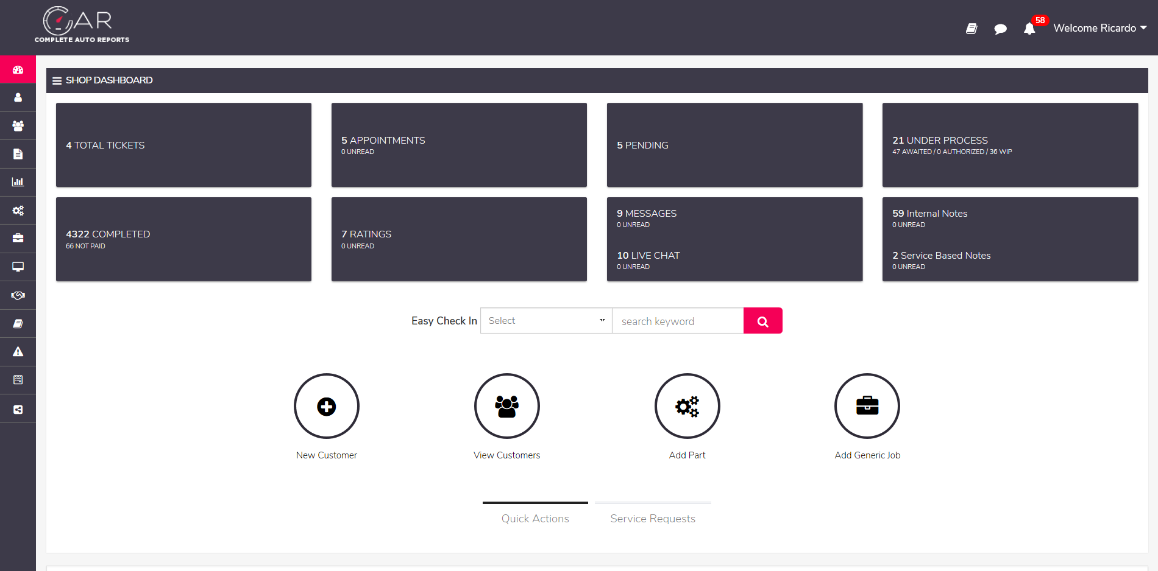The image size is (1158, 571).
Task: Click the single user icon in sidebar
Action: coord(18,97)
